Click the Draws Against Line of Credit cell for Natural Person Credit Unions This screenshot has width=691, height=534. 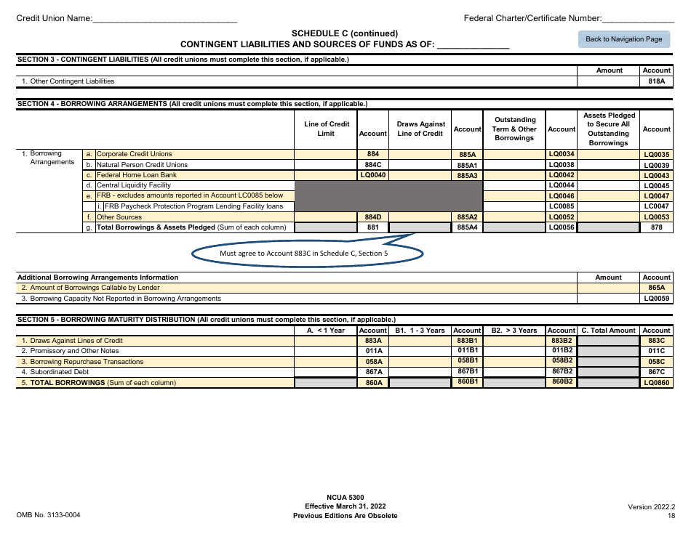(x=421, y=164)
